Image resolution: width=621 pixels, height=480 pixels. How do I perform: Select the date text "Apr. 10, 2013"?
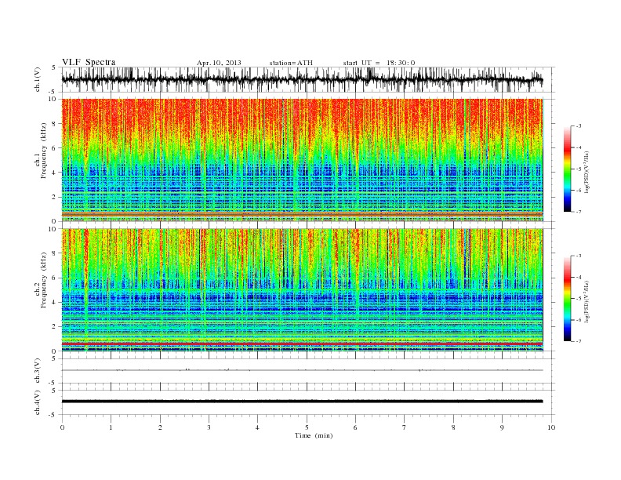pyautogui.click(x=219, y=63)
